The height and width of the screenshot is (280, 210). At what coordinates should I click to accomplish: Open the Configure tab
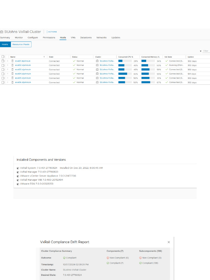33,37
